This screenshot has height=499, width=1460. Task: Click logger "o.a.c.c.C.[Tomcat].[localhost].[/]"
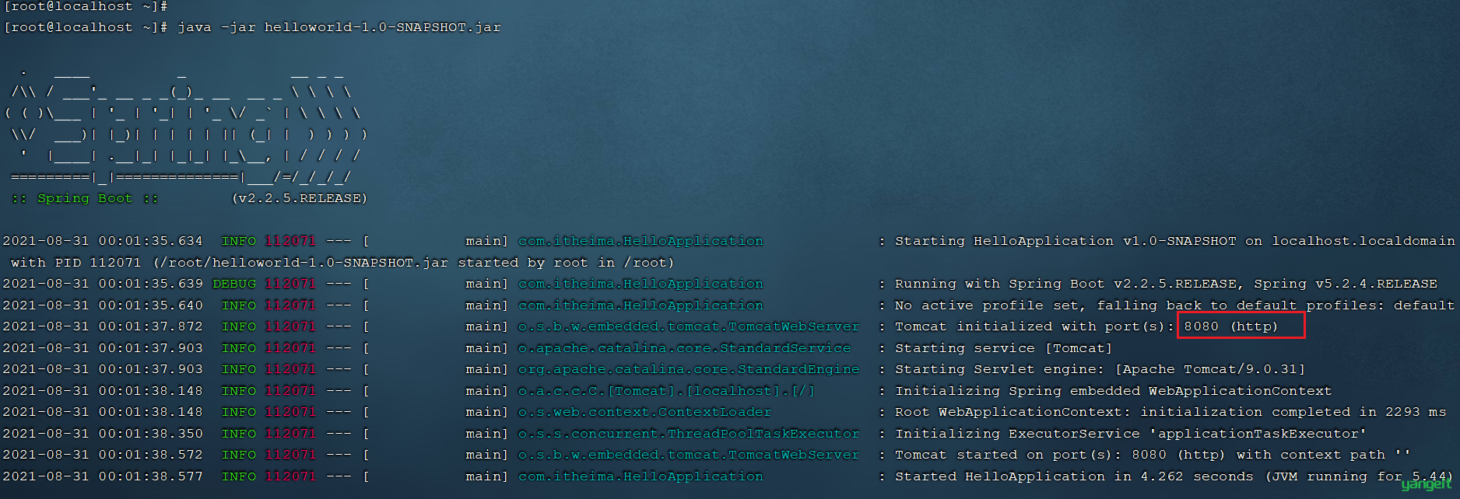tap(667, 391)
